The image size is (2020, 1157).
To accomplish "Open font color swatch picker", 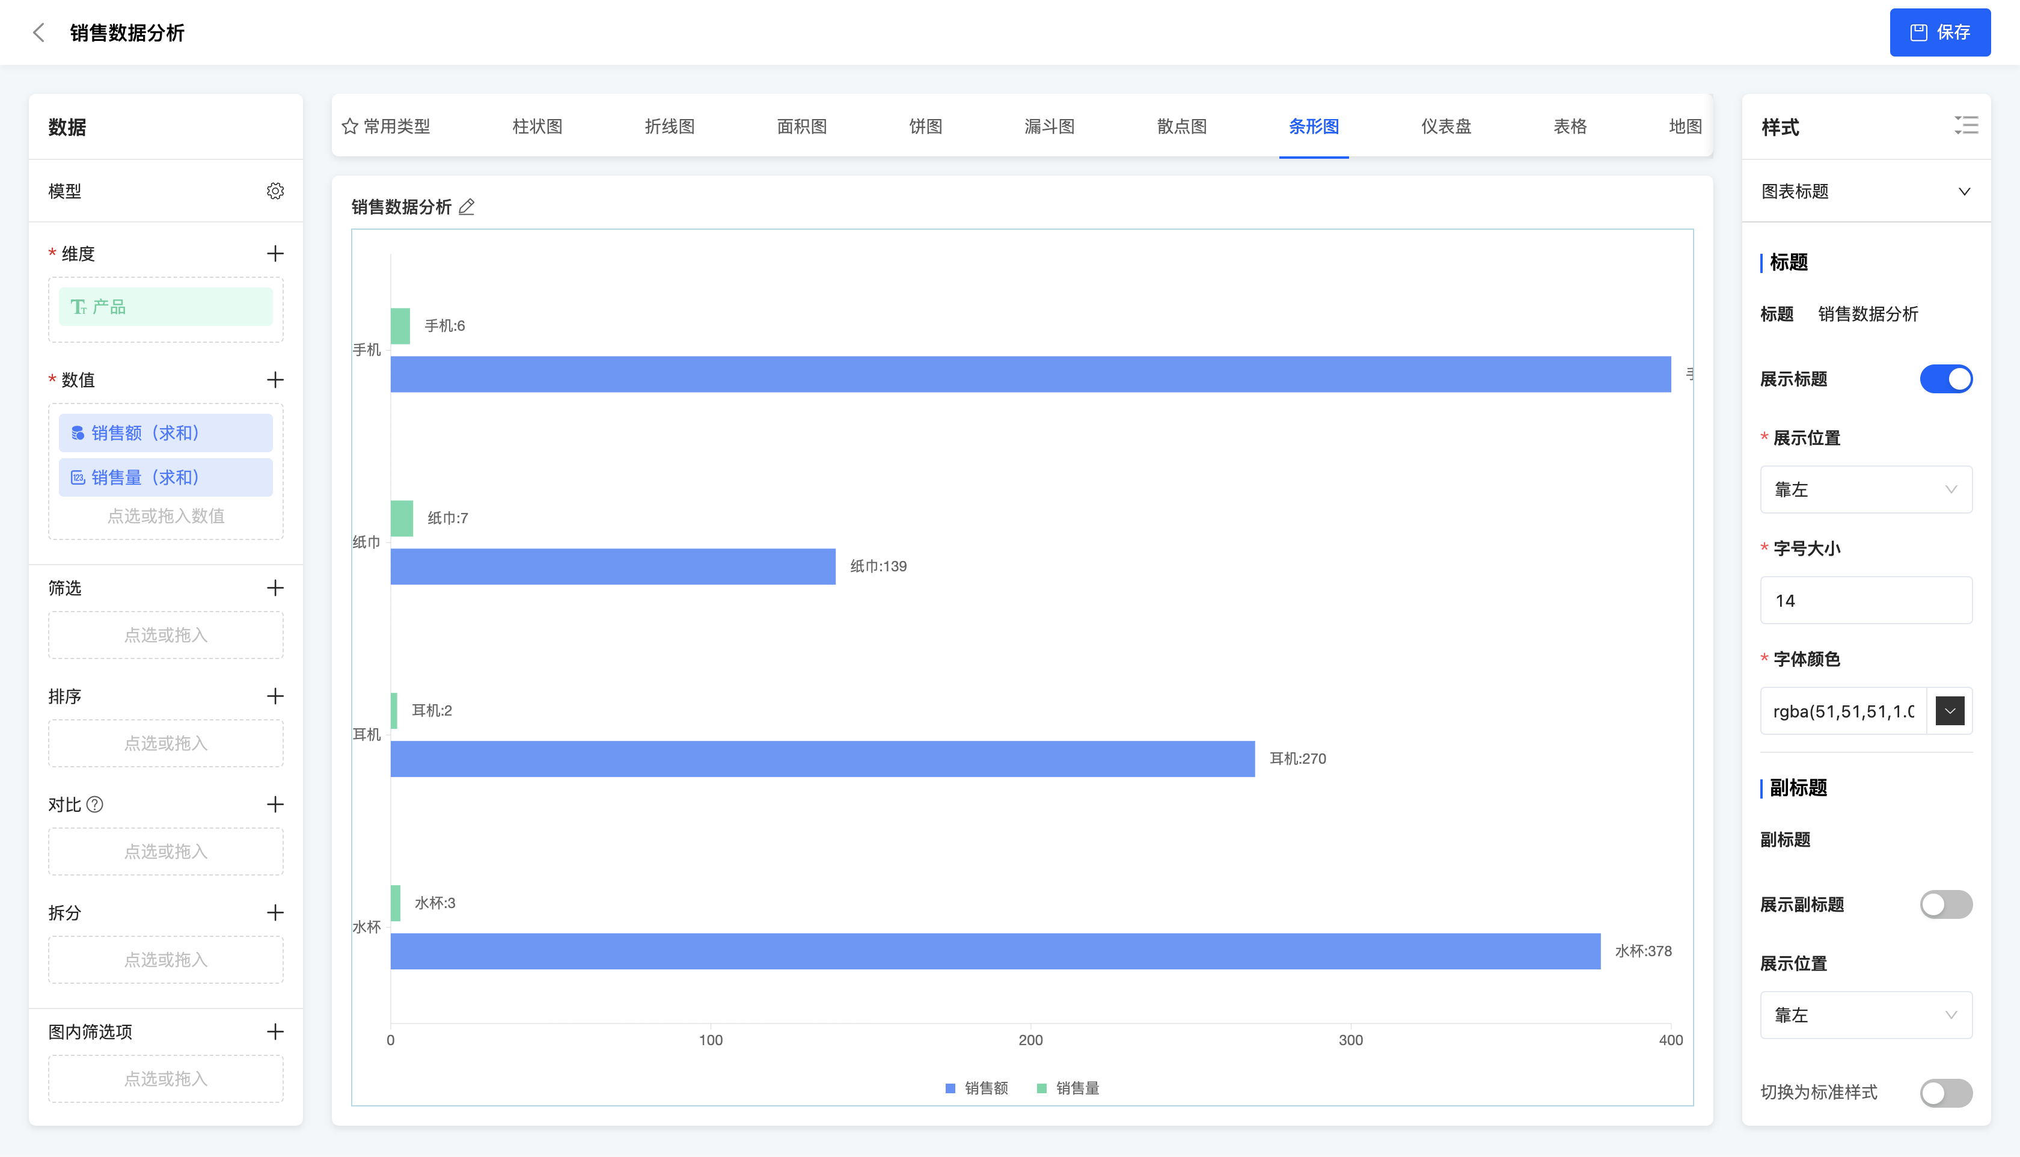I will (1949, 711).
